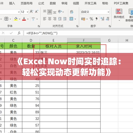Apply the borders icon
Viewport: 133px width, 133px height.
[6, 19]
